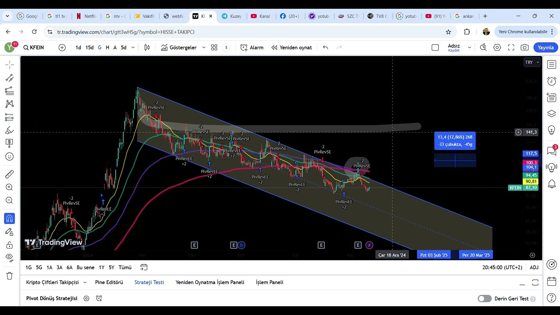Open the alerts clock panel

pyautogui.click(x=552, y=81)
